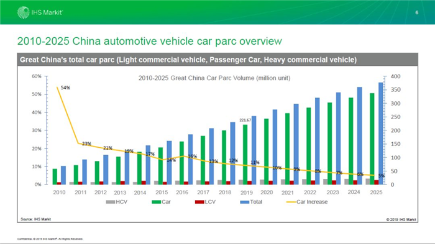
Task: Click the Source: IHS Markit footnote
Action: [36, 219]
